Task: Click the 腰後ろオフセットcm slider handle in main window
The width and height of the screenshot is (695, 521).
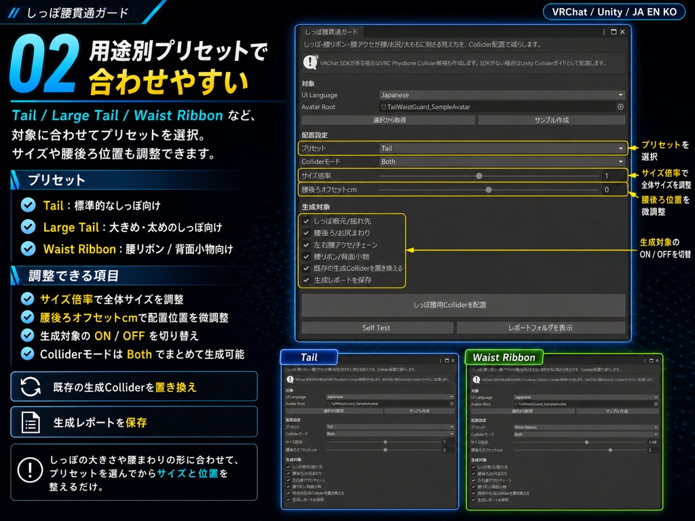Action: (x=489, y=190)
